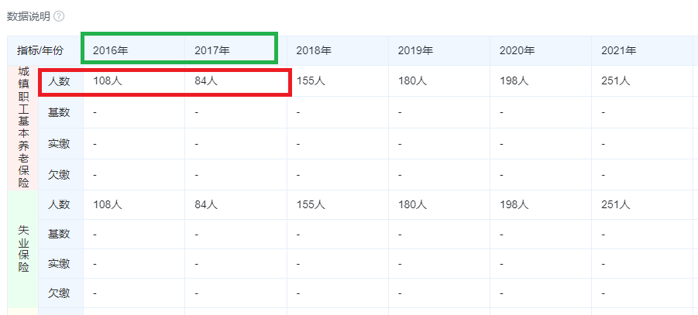
Task: Click the 251人 cell in 失业保险 人数 row
Action: 615,204
